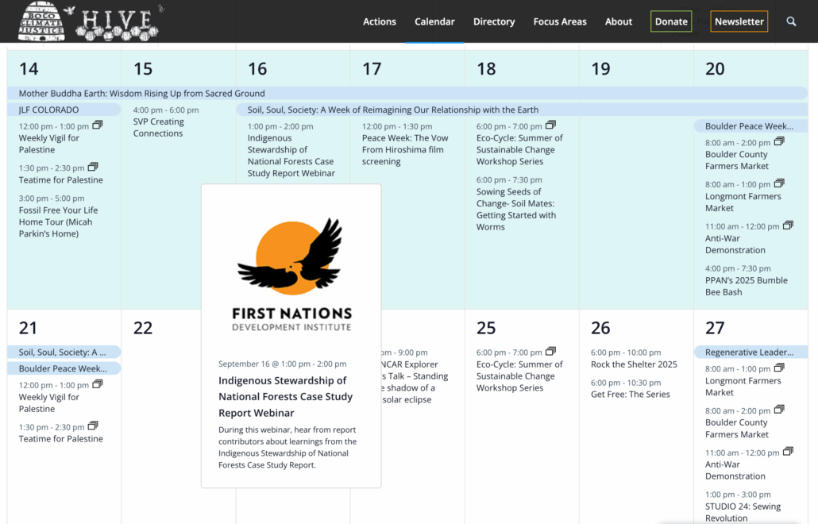This screenshot has width=818, height=524.
Task: Click the search magnifier icon
Action: click(x=791, y=21)
